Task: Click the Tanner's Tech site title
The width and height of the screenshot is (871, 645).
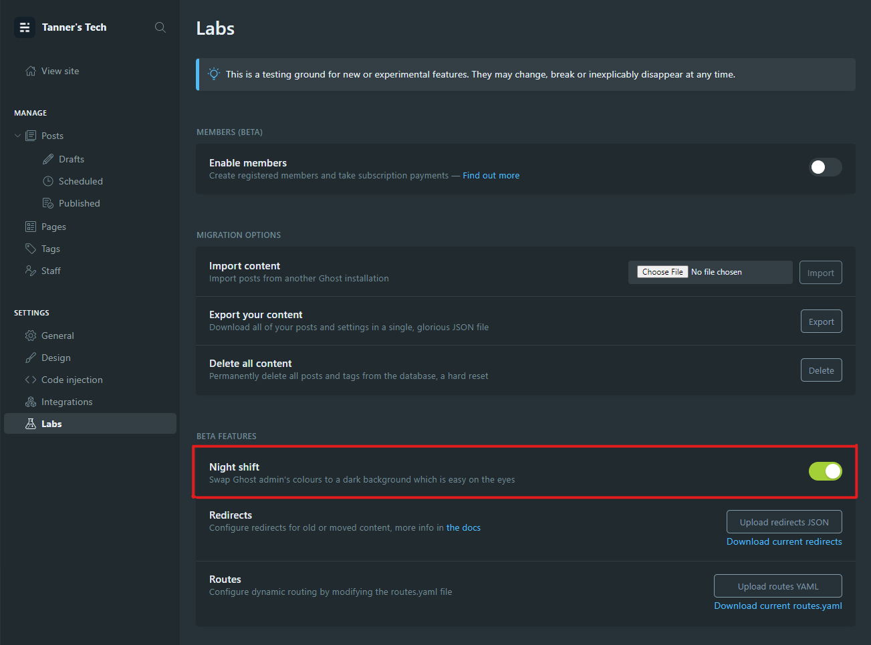Action: point(74,27)
